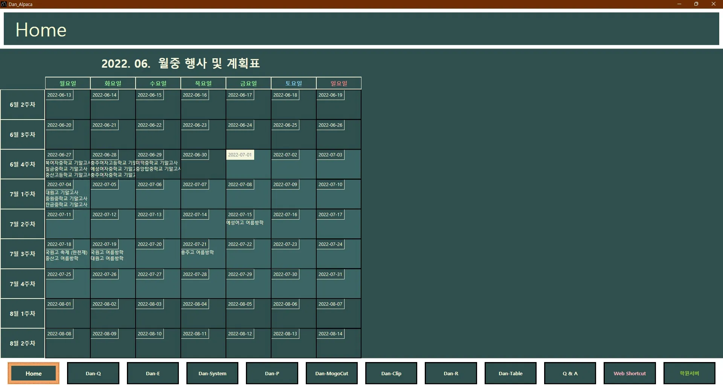Select date 2022-07-31
The width and height of the screenshot is (723, 388).
click(330, 274)
